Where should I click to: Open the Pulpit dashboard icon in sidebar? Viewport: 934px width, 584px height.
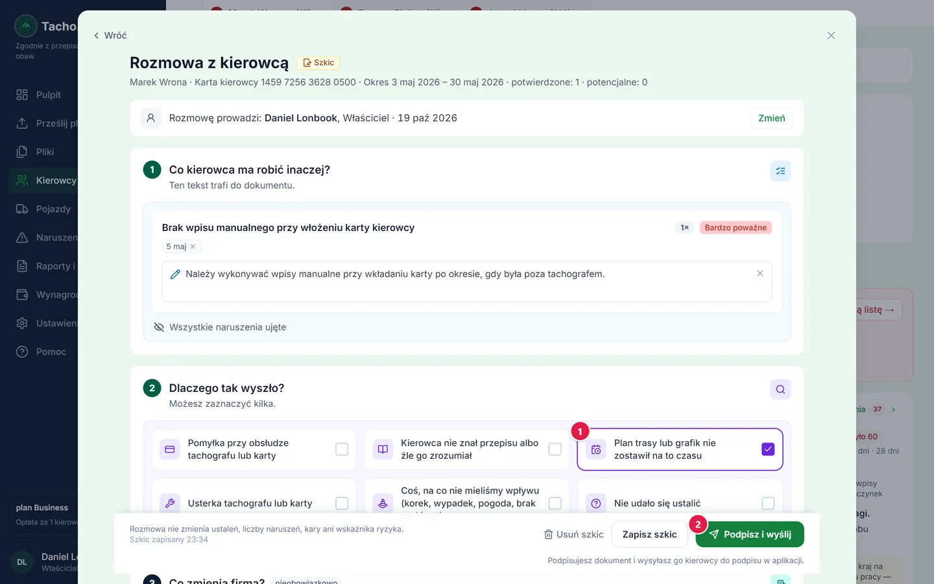point(22,95)
